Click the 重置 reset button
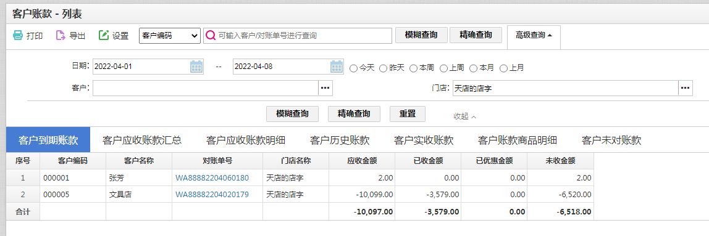Screen dimensions: 709x236 pyautogui.click(x=408, y=114)
